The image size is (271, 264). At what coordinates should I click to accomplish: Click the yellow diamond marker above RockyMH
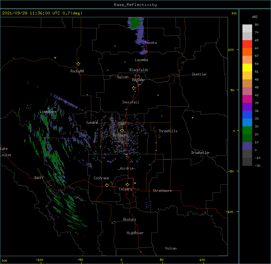78,64
